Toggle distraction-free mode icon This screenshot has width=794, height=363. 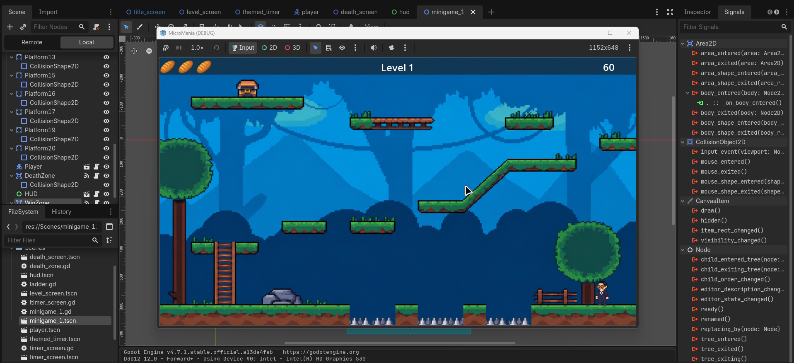coord(670,12)
